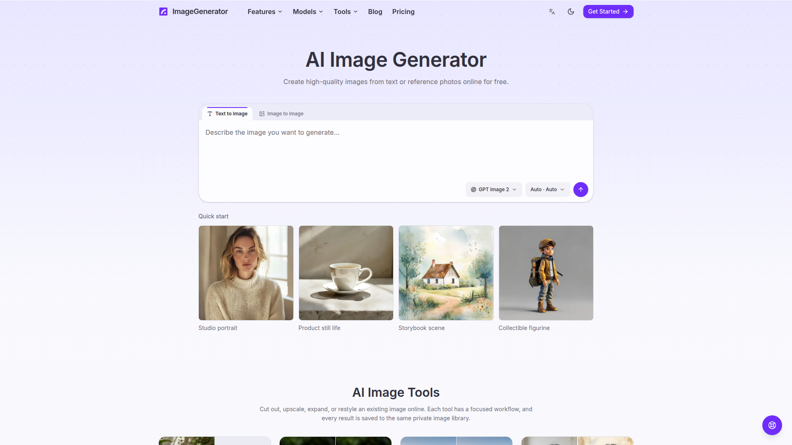792x445 pixels.
Task: Choose the Collectible figurine image
Action: click(x=546, y=273)
